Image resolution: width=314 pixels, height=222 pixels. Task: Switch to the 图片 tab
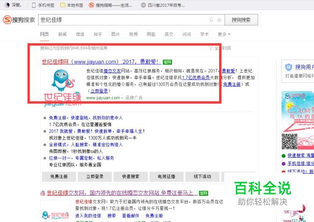pos(116,34)
